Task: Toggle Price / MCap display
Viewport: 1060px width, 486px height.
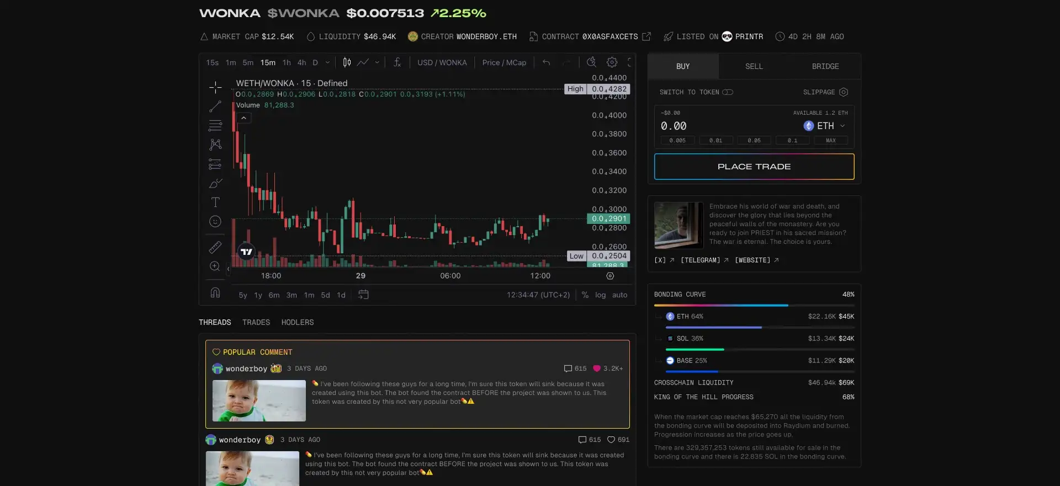Action: pyautogui.click(x=504, y=62)
